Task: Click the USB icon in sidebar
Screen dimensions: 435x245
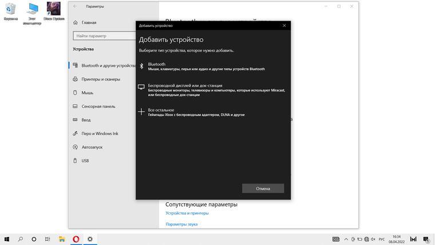Action: (x=75, y=161)
